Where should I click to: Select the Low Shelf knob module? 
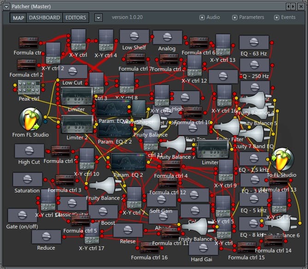134,36
